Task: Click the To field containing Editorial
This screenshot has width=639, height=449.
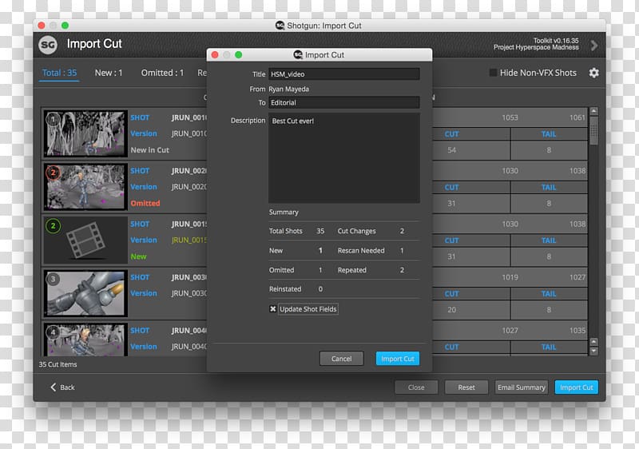Action: point(344,103)
